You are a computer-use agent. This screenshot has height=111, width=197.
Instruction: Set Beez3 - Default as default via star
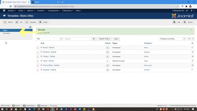pos(107,48)
